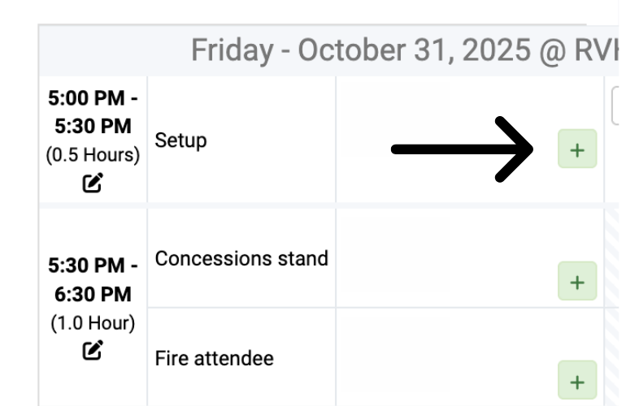Click the (0.5 Hours) duration label
The height and width of the screenshot is (406, 626).
93,154
